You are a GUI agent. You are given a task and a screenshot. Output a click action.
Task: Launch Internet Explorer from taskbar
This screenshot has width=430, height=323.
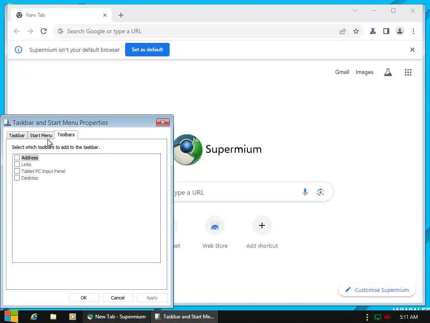point(34,317)
